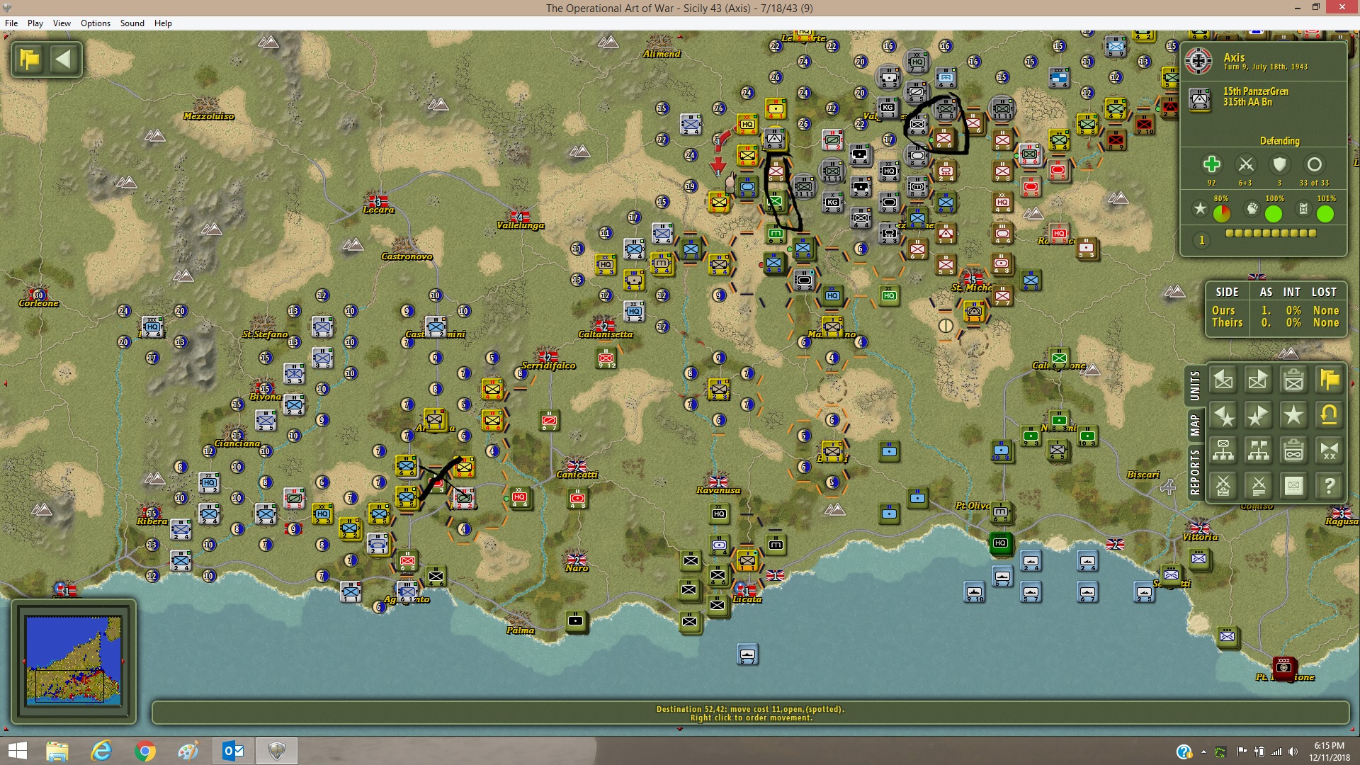Screen dimensions: 1360x765
Task: Open the Play menu
Action: [35, 23]
